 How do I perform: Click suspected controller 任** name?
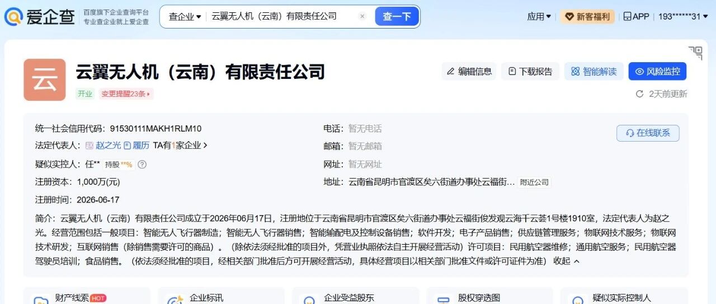coord(92,164)
